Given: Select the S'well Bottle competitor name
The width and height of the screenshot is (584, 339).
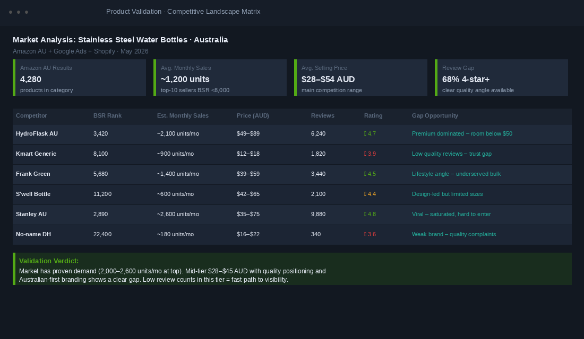Looking at the screenshot, I should tap(33, 194).
